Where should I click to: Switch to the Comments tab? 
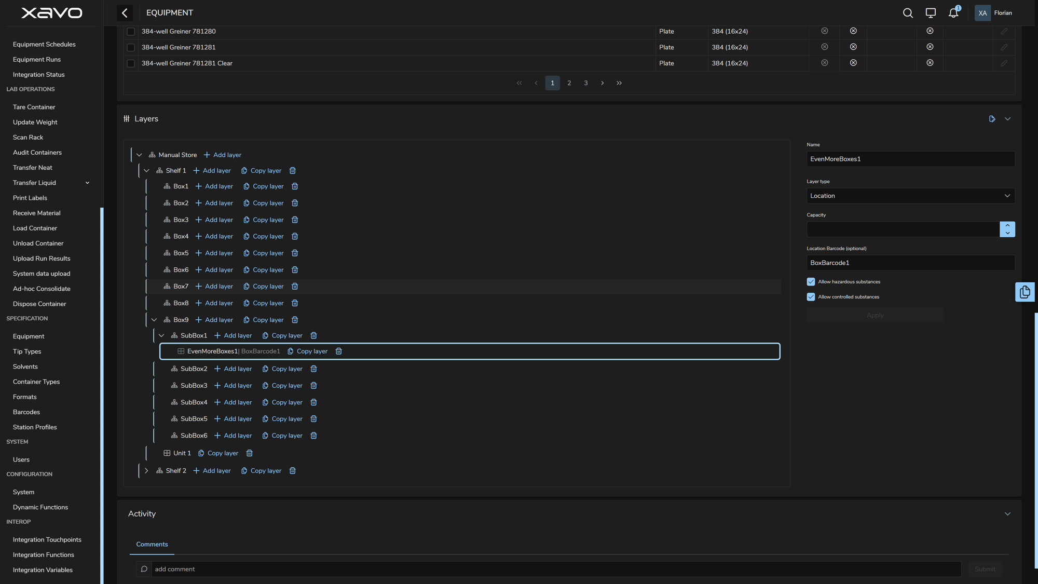152,545
